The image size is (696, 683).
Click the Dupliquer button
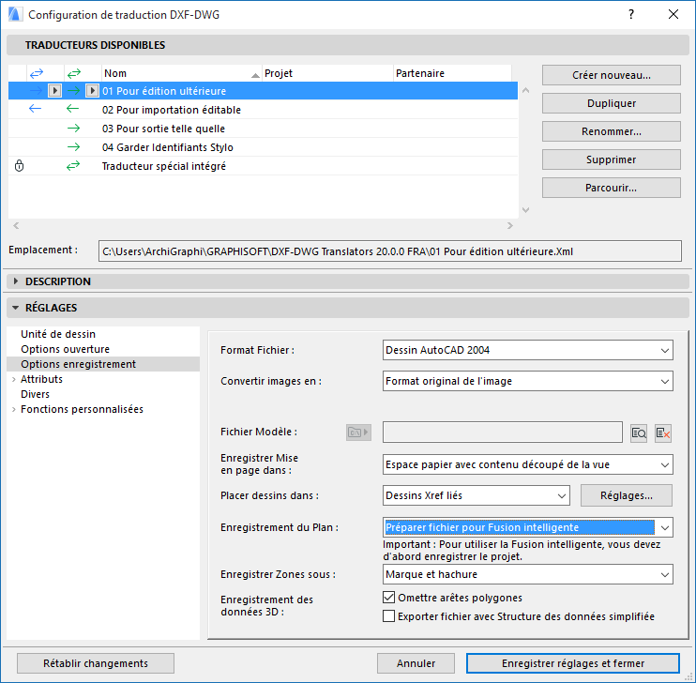[612, 103]
